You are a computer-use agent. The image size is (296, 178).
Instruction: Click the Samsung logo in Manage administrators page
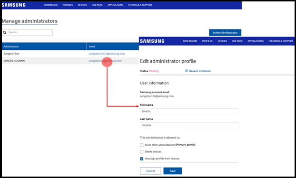point(14,5)
